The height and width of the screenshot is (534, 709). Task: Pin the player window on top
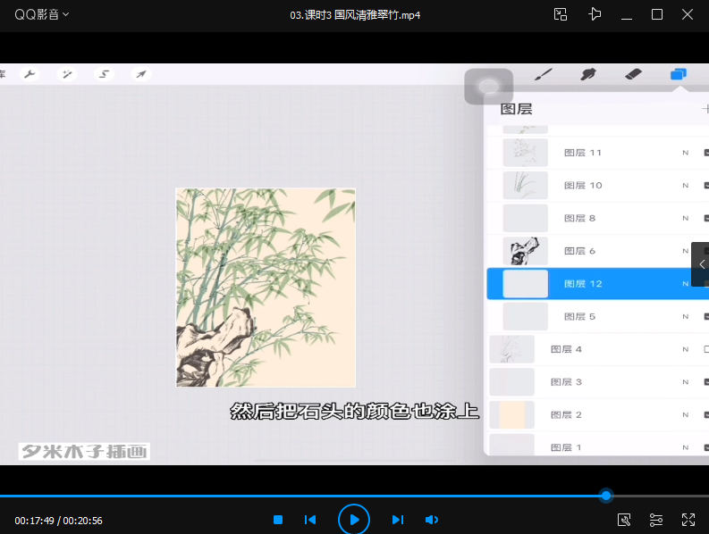coord(595,14)
